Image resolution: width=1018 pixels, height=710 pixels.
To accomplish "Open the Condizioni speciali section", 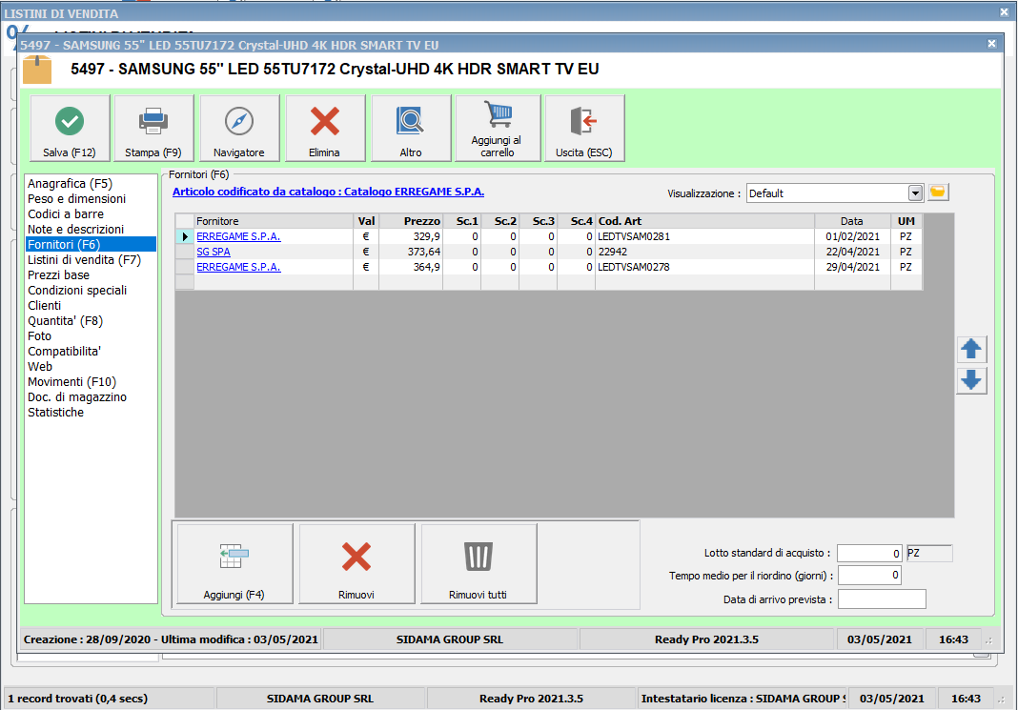I will [x=77, y=290].
